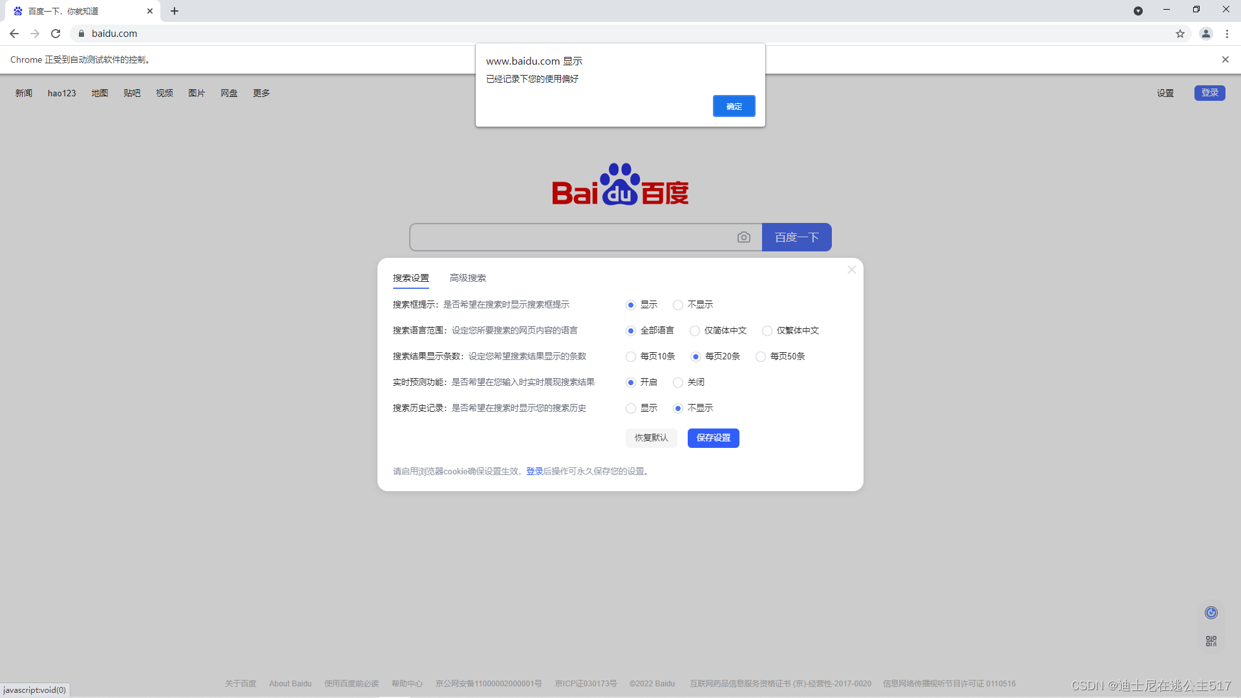Click the 恢复默认 button

click(651, 438)
